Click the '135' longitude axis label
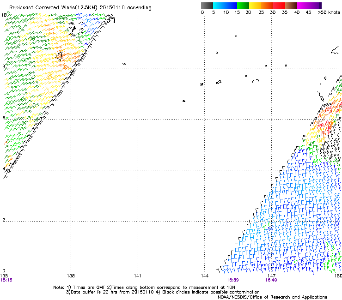This screenshot has width=342, height=300. 4,276
